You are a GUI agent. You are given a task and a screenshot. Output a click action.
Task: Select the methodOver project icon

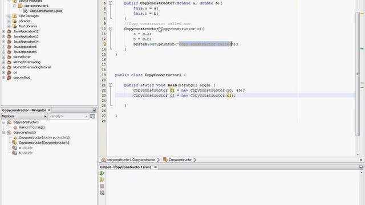pos(9,57)
